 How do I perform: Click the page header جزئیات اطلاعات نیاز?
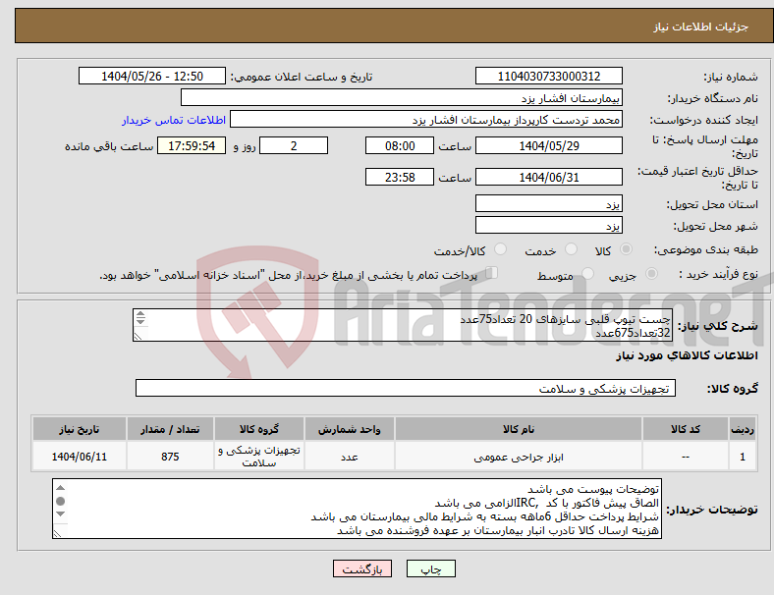[700, 27]
